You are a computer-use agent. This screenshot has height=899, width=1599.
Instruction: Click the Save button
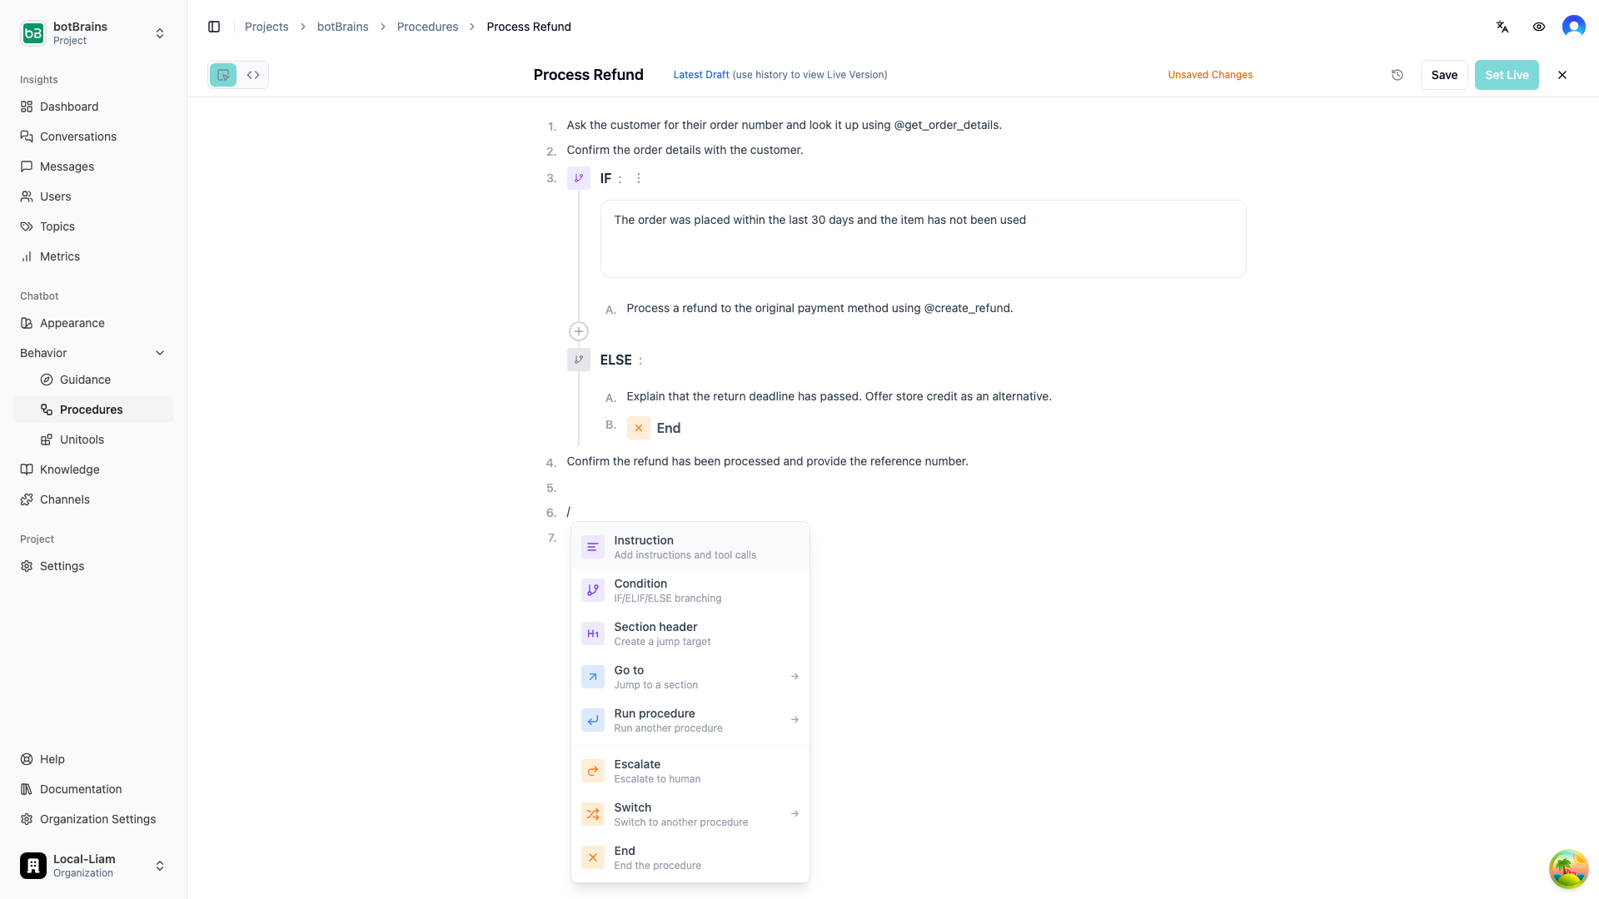(1444, 75)
